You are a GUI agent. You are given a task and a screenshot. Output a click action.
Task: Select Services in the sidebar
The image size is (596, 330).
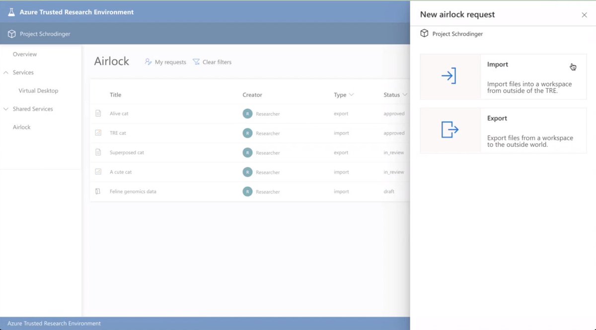pos(23,72)
